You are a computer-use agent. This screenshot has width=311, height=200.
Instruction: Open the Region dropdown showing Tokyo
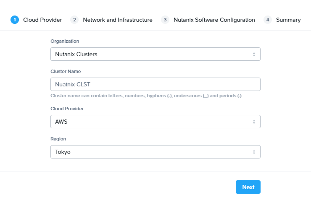155,152
